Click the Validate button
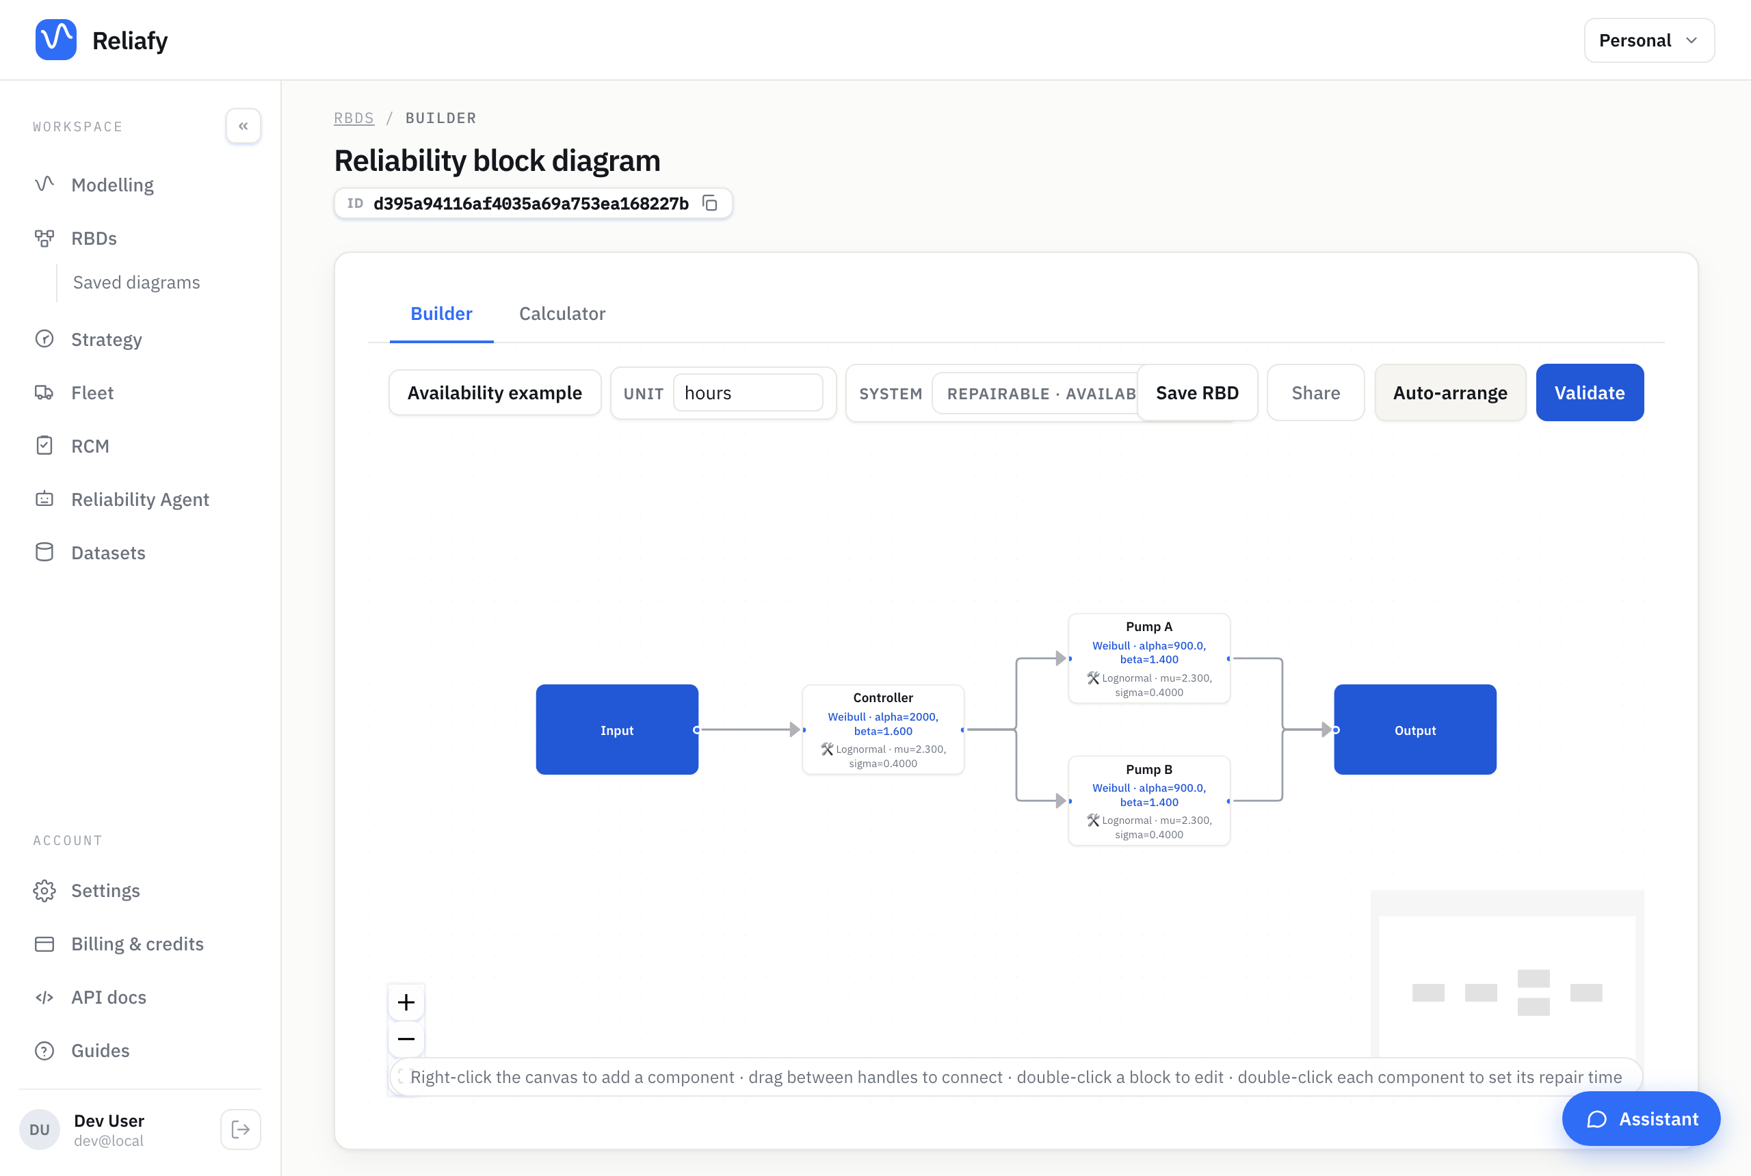 click(1589, 392)
